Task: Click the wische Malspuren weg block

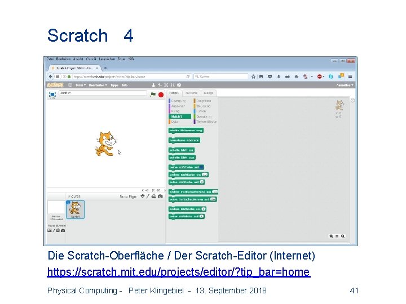Action: click(x=186, y=131)
